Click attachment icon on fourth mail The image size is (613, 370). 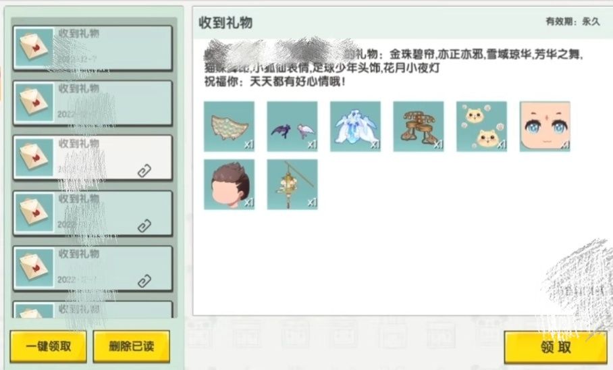[x=144, y=226]
